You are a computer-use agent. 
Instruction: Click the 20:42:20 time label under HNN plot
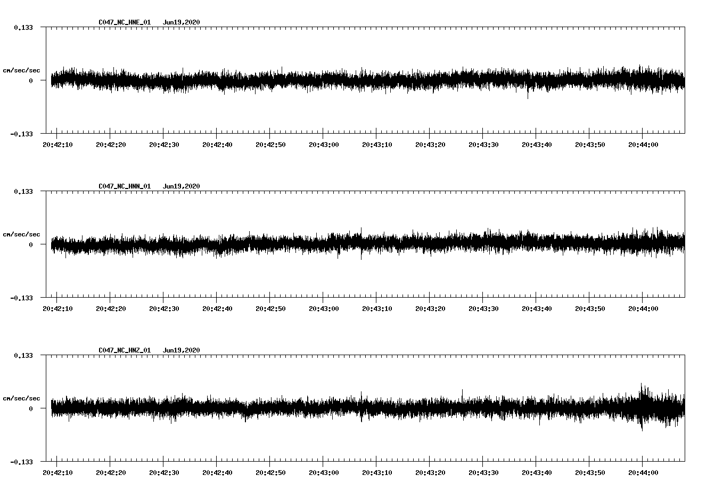(111, 309)
